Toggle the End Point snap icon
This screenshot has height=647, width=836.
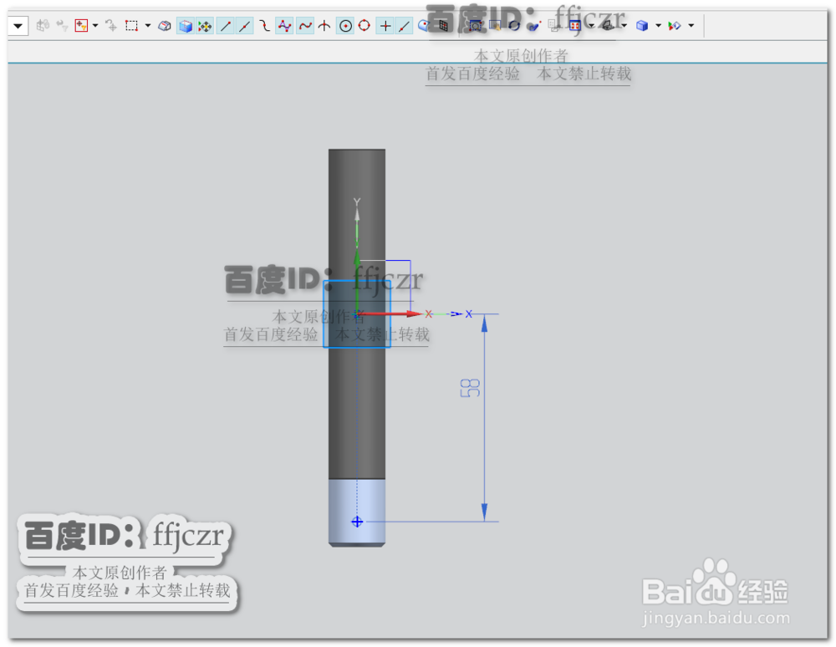[x=226, y=26]
